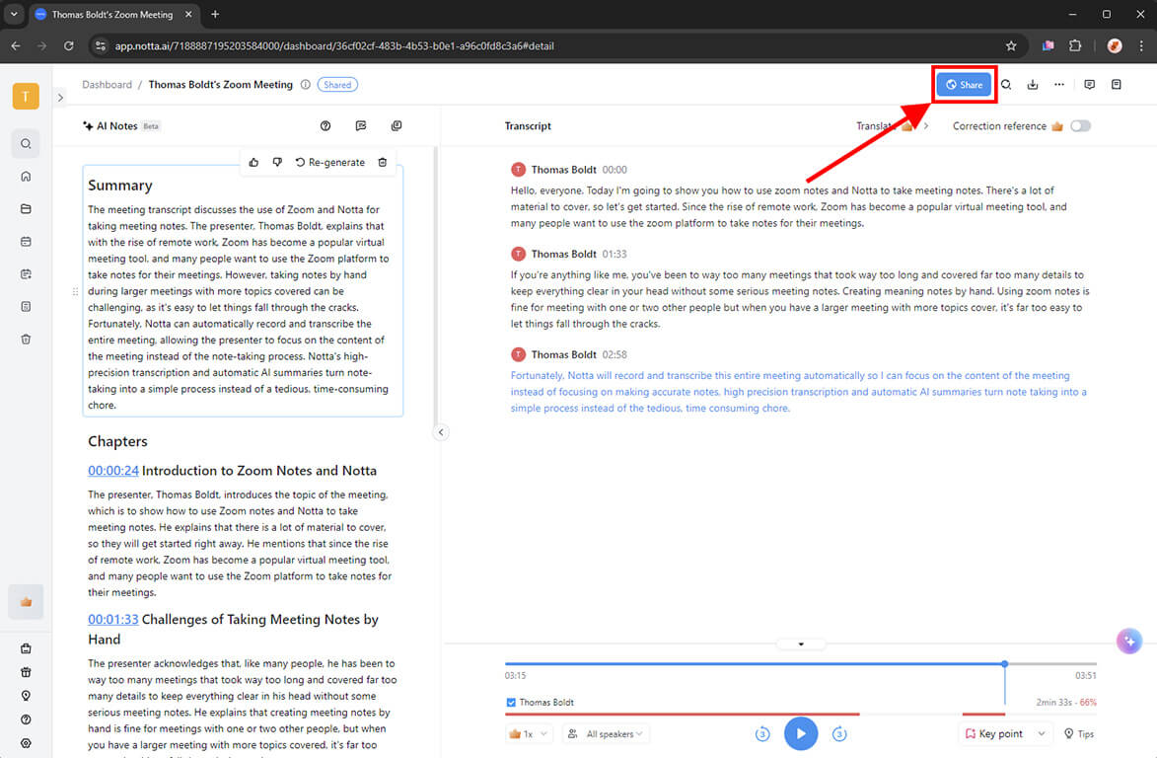Open the notes panel icon at top right

pos(1116,85)
